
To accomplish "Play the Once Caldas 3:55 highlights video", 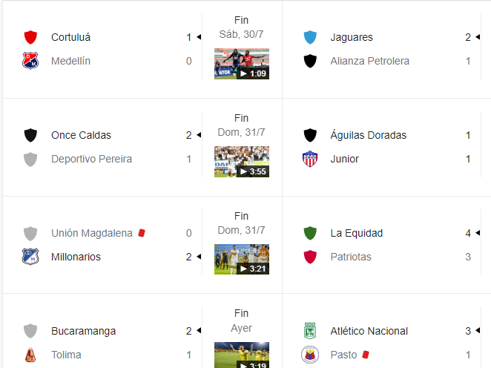I will (x=242, y=162).
